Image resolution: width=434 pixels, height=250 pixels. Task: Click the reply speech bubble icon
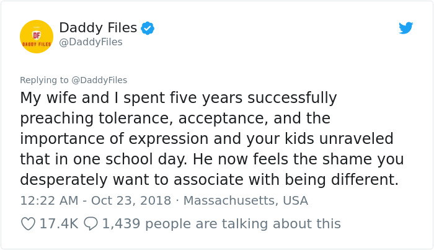point(91,223)
